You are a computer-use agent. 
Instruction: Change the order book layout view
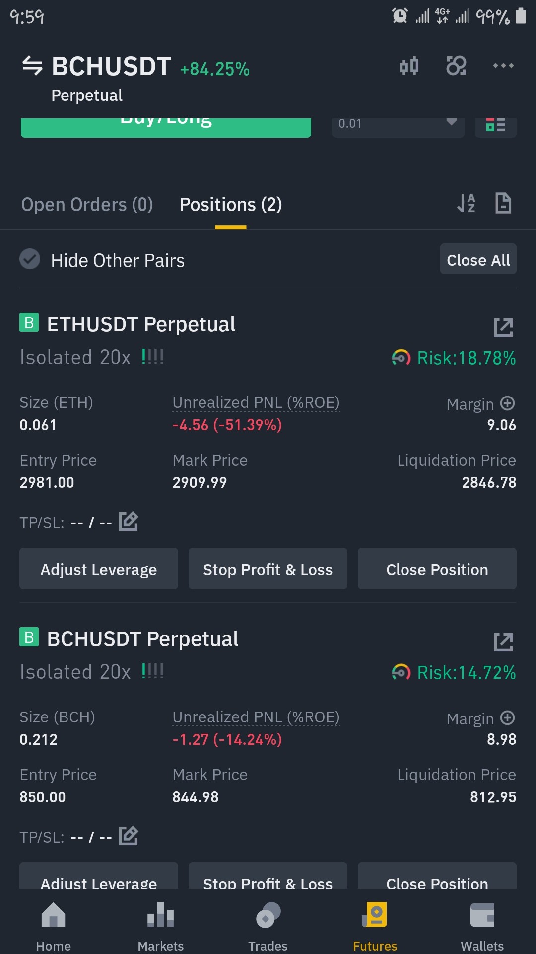pyautogui.click(x=495, y=125)
